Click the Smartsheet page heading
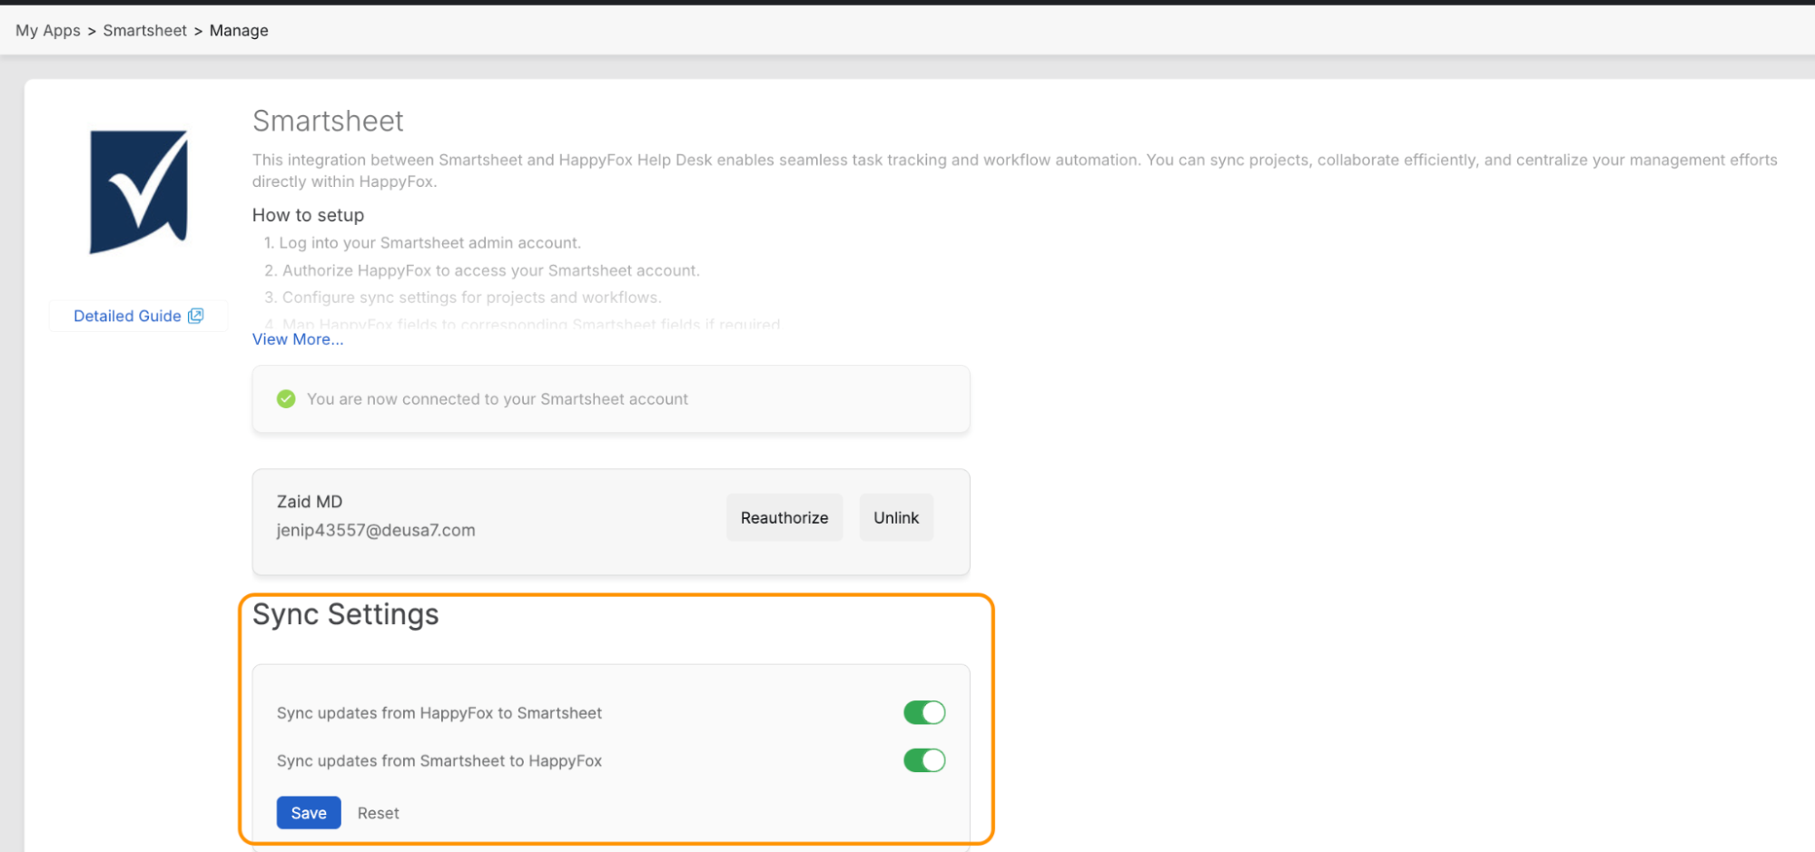Screen dimensions: 1815x852 [328, 121]
